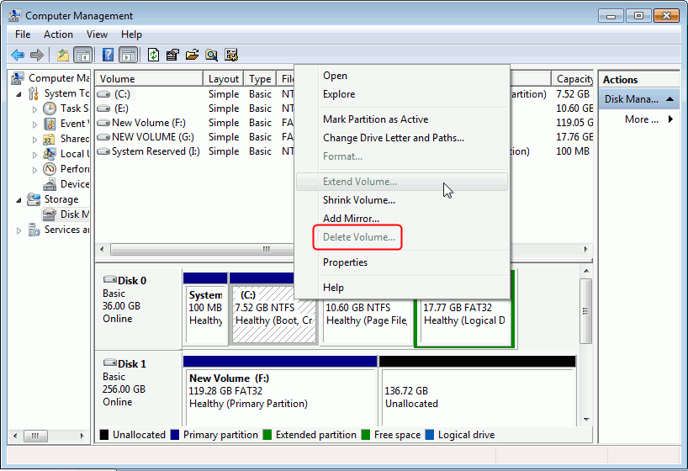This screenshot has width=688, height=471.
Task: Open the Help menu in menu bar
Action: tap(132, 34)
